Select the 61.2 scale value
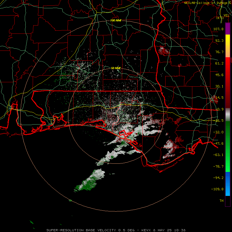232x232 pixels. coord(219,63)
